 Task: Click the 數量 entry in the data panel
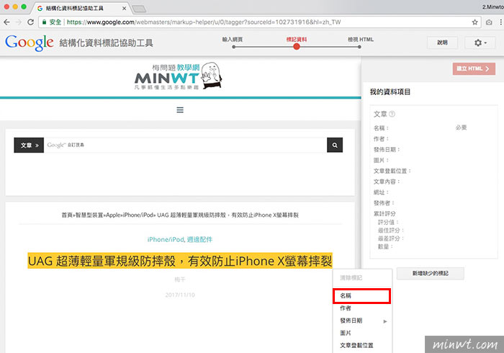tap(385, 246)
